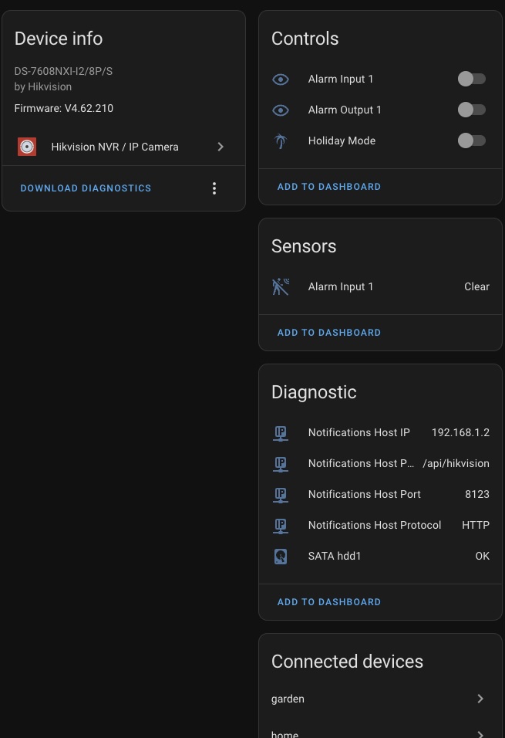Viewport: 505px width, 738px height.
Task: Click the IP icon next to Notifications Host Protocol
Action: point(281,525)
